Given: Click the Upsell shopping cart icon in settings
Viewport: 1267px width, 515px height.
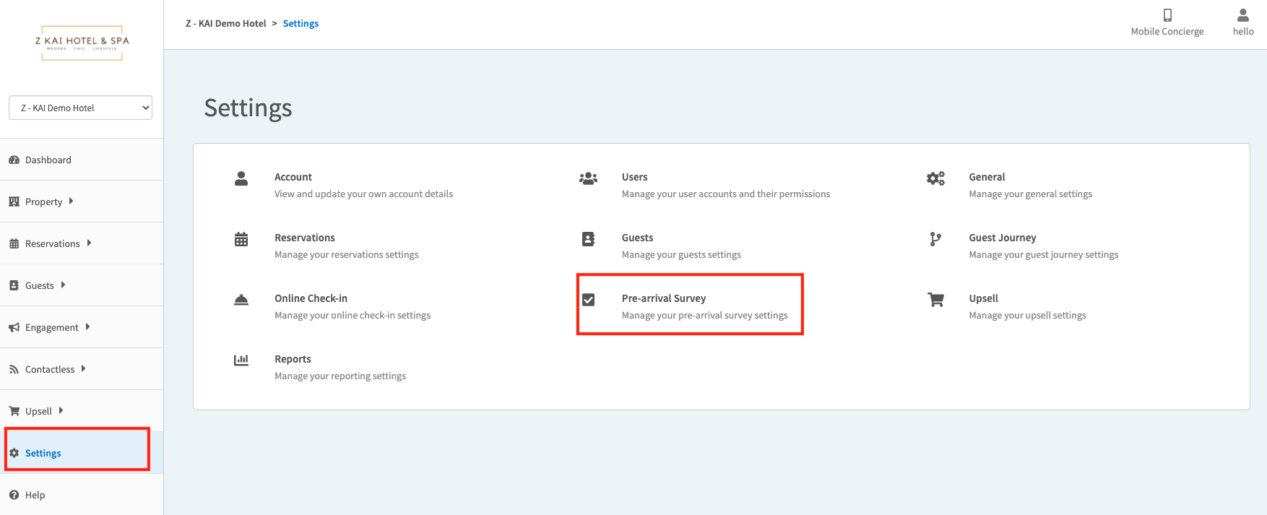Looking at the screenshot, I should [935, 300].
